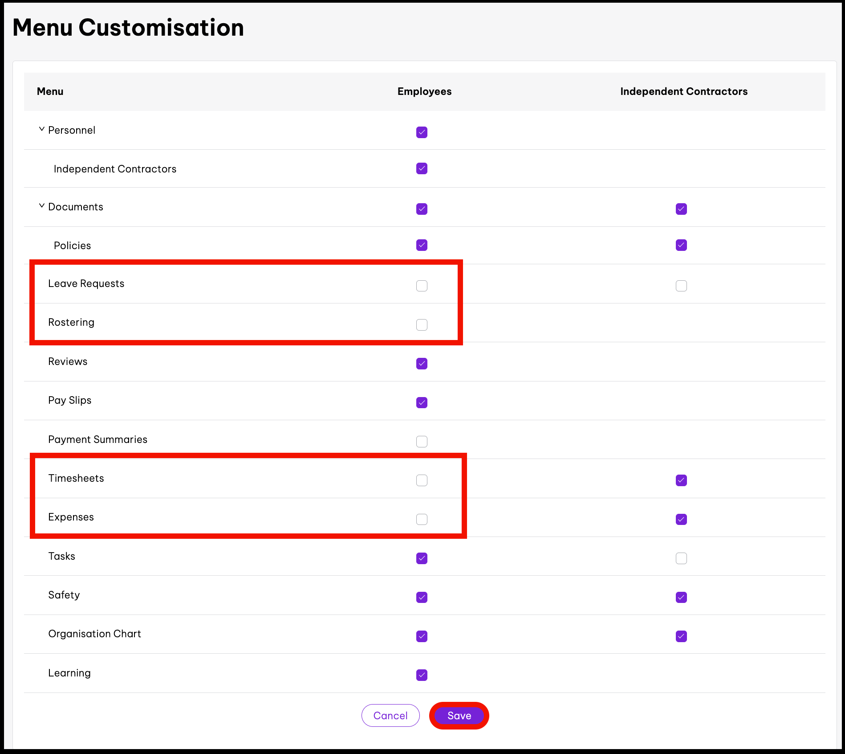Disable Policies for Employees
The height and width of the screenshot is (754, 845).
pos(422,245)
